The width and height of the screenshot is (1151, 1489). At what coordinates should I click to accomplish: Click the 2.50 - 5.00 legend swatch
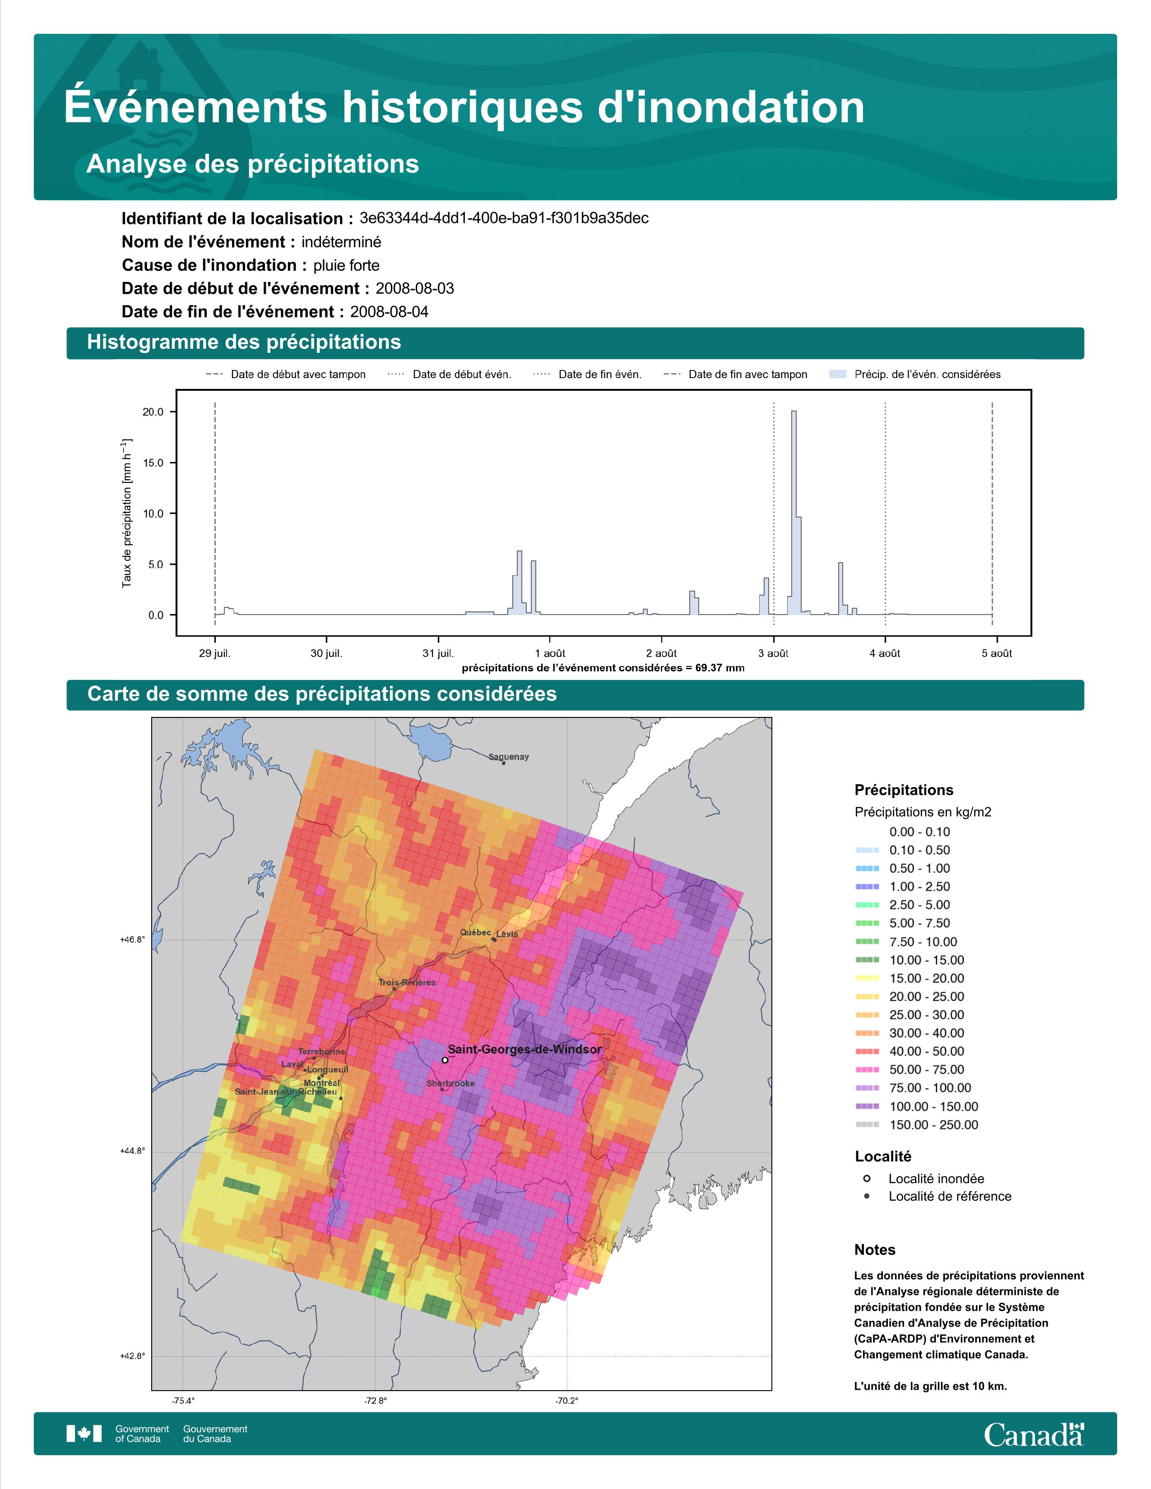867,905
